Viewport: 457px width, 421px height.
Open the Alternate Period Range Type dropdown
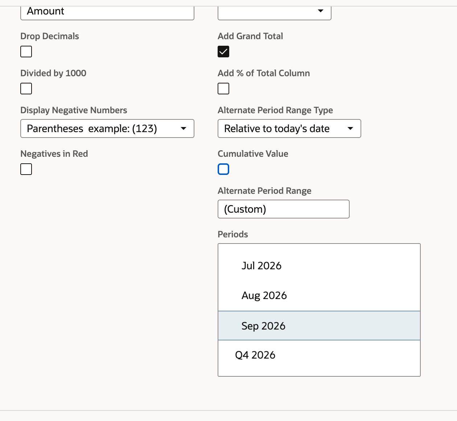click(x=289, y=128)
